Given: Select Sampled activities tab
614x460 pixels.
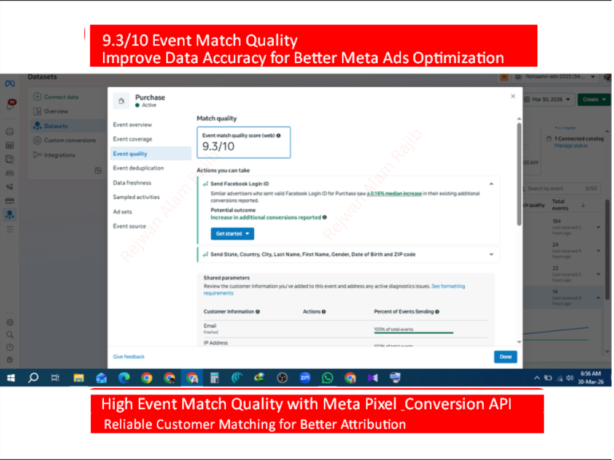Looking at the screenshot, I should click(x=136, y=197).
